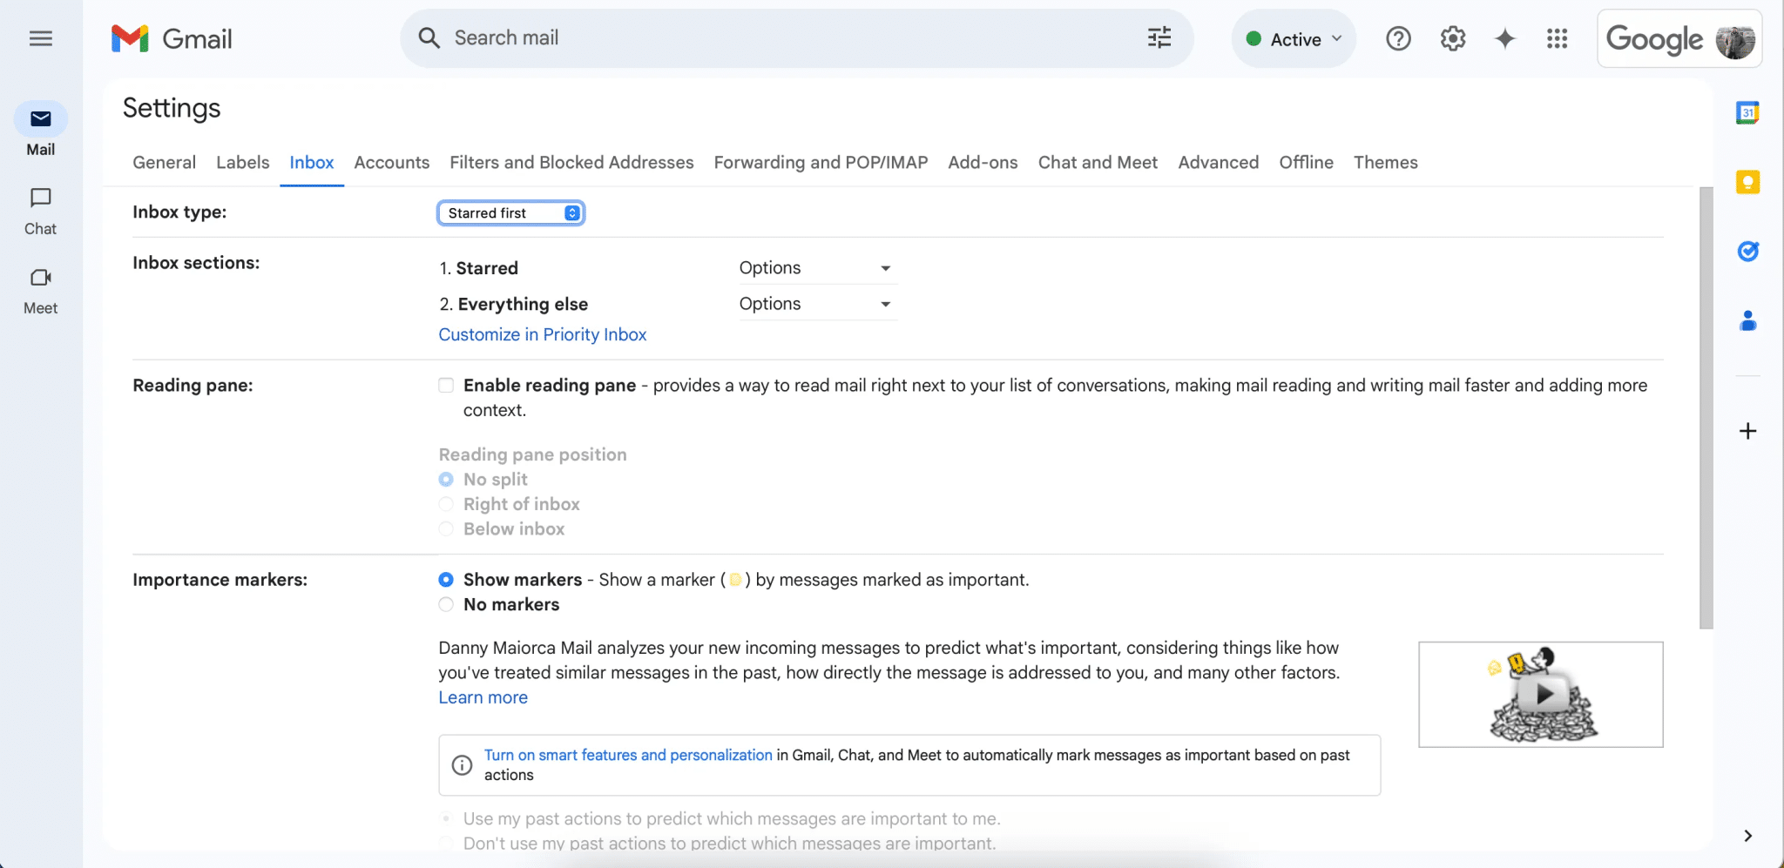Open the Inbox type dropdown
The image size is (1784, 868).
[x=510, y=212]
